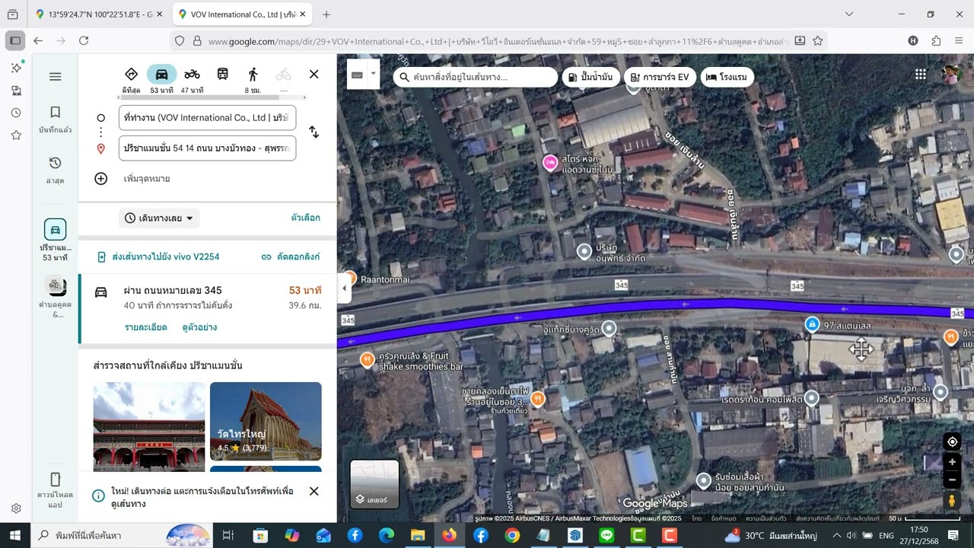Zoom in on the map
The height and width of the screenshot is (548, 974).
point(952,462)
